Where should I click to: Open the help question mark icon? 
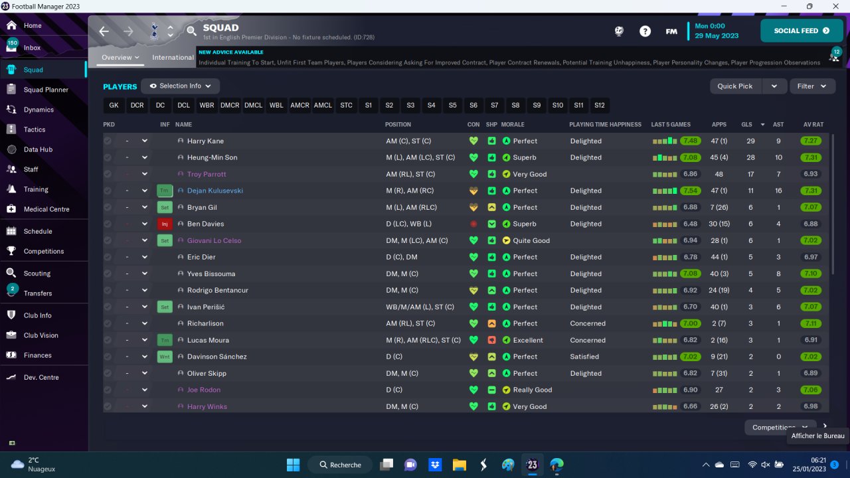(x=645, y=31)
